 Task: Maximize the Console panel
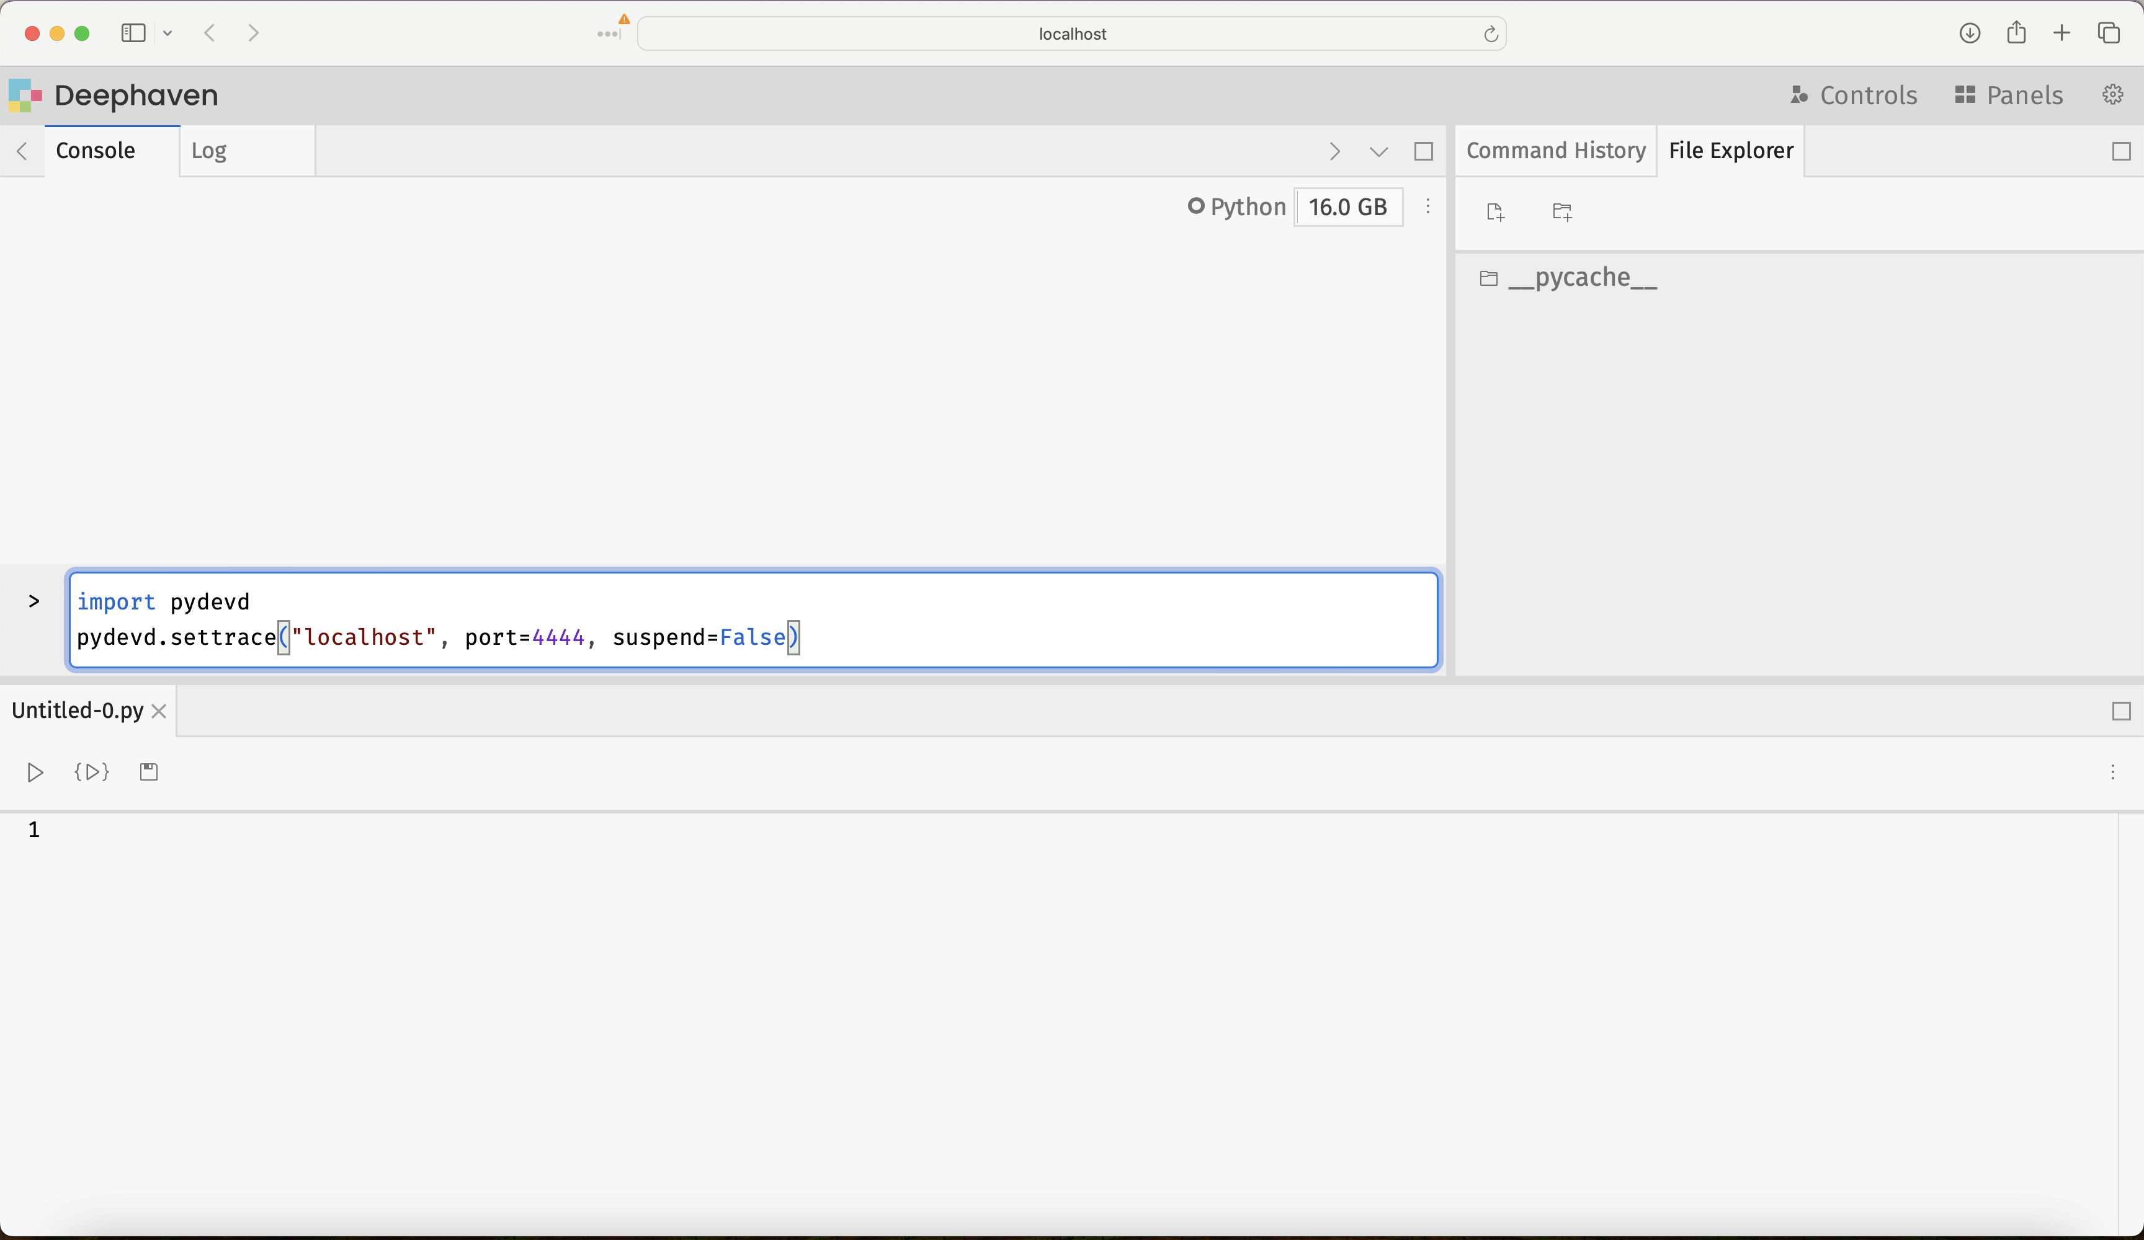tap(1423, 151)
